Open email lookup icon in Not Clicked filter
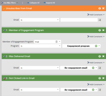 pyautogui.click(x=100, y=90)
